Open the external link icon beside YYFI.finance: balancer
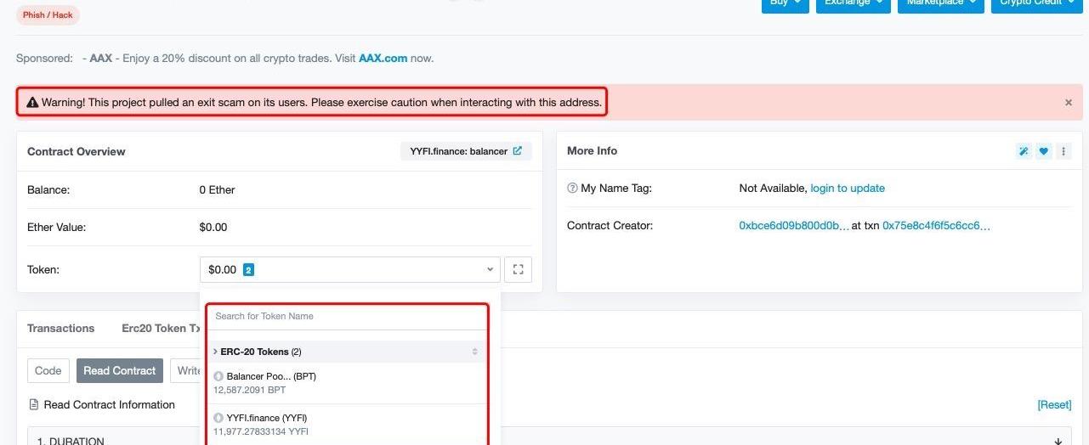The height and width of the screenshot is (445, 1089). coord(517,151)
